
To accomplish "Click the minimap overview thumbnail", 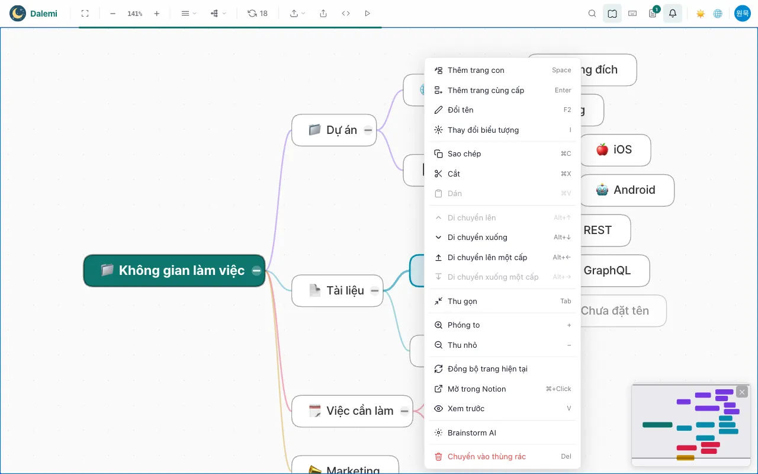I will 690,425.
